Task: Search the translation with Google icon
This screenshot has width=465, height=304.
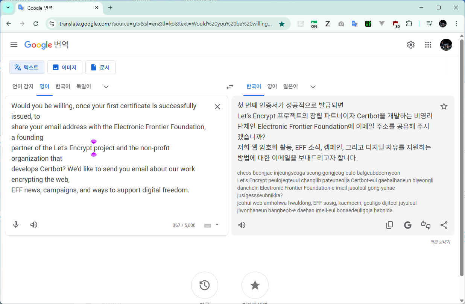Action: click(x=407, y=225)
